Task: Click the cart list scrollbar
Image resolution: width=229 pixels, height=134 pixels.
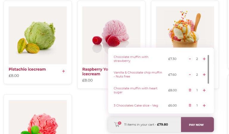Action: point(208,69)
